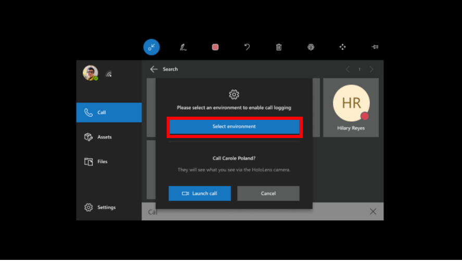Screen dimensions: 462x262
Task: Click the page number 1 indicator
Action: (359, 70)
